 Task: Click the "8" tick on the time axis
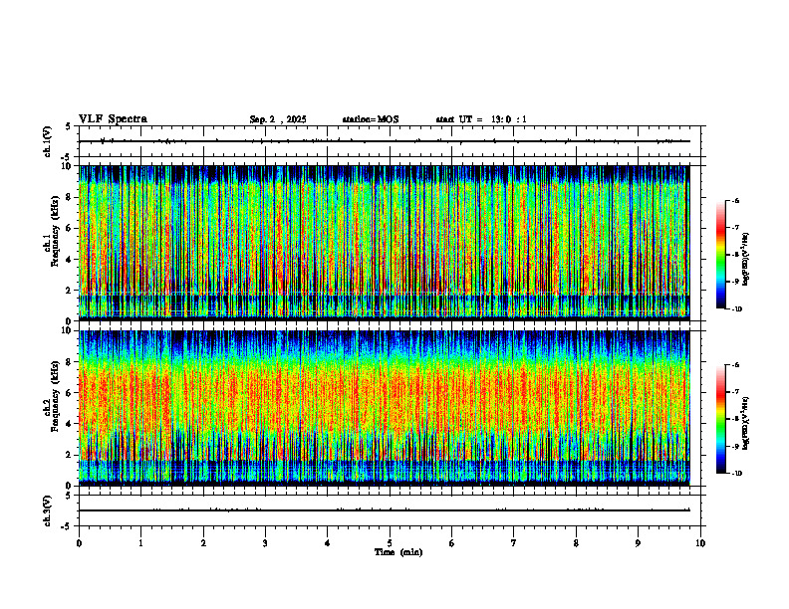tap(576, 543)
